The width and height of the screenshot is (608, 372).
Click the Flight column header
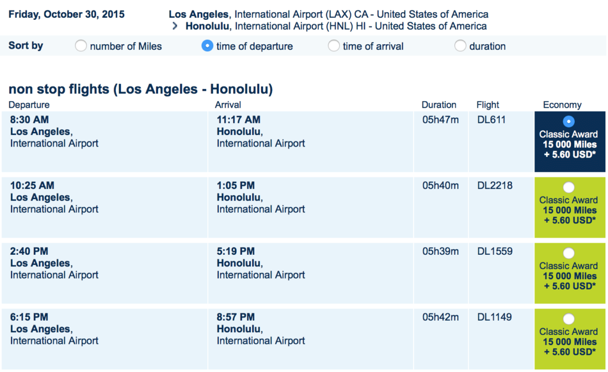[x=488, y=104]
